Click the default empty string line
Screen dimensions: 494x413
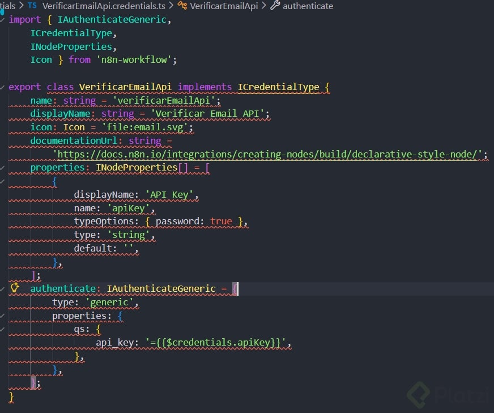pos(106,249)
